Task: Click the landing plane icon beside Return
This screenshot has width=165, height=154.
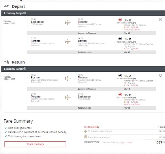Action: pos(7,62)
